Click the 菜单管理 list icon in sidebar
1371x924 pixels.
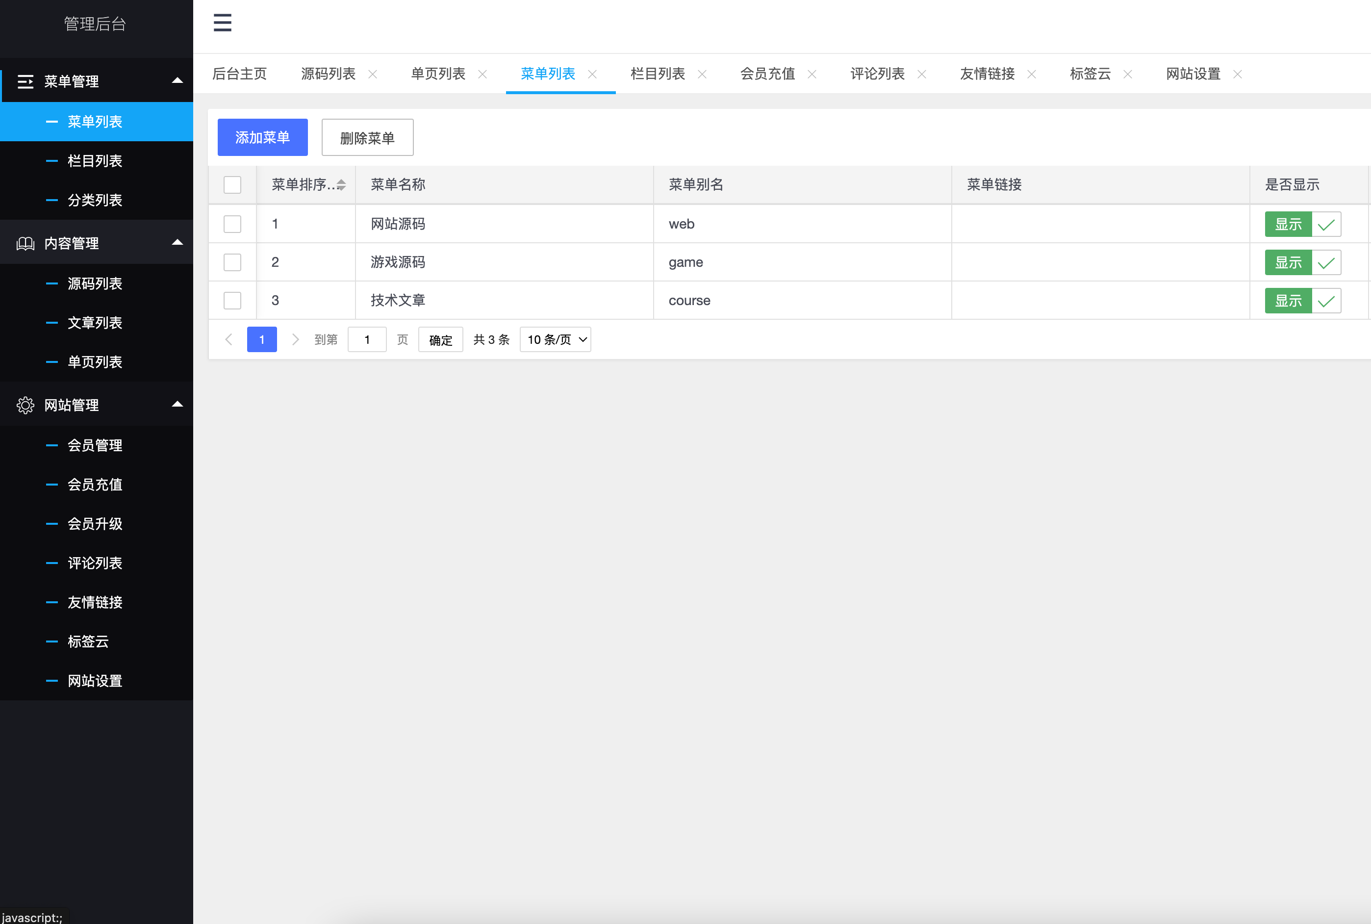coord(25,81)
